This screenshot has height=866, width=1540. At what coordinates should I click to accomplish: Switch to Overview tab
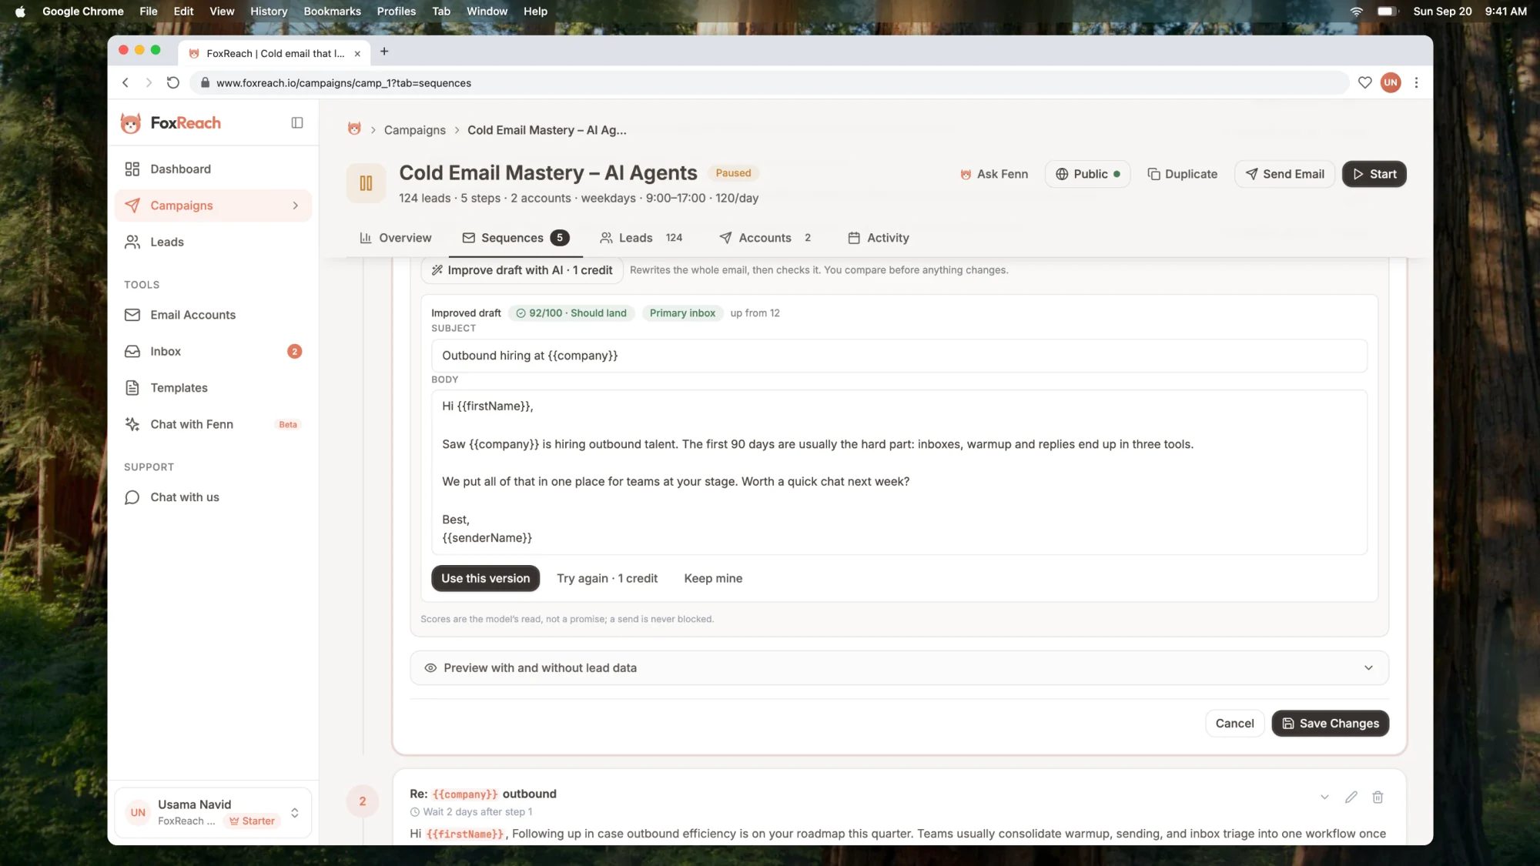coord(396,238)
